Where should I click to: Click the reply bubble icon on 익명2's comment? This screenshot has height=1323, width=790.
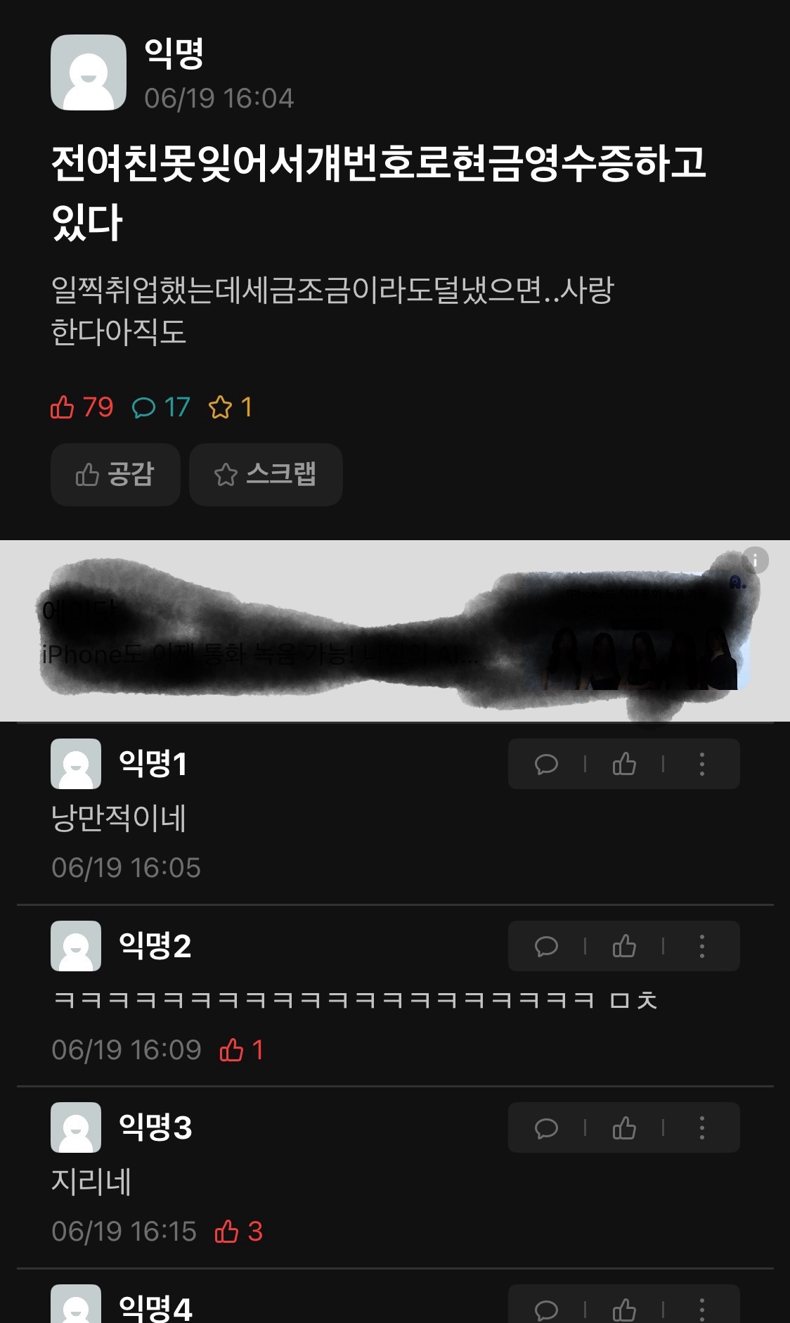point(546,946)
